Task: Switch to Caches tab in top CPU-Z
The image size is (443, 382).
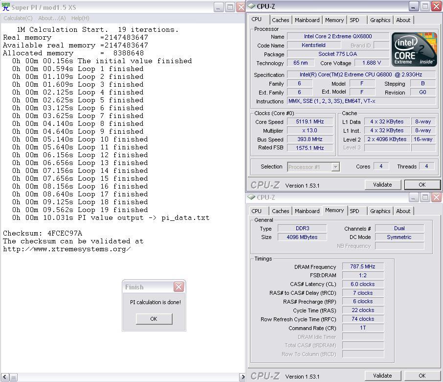Action: point(281,20)
